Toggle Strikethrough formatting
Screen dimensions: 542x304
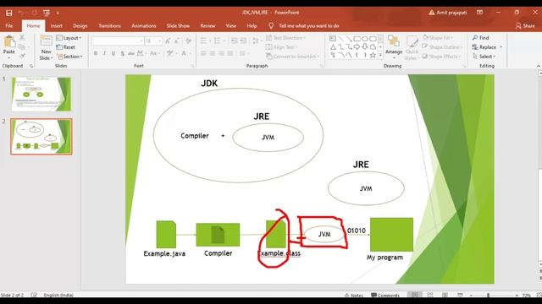coord(131,53)
